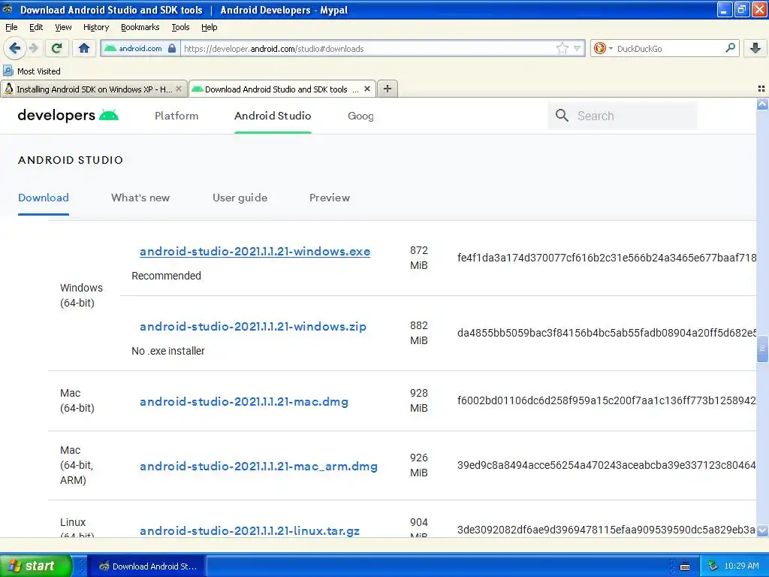
Task: Select the windows.zip checksum beginning da4855bb5059
Action: [607, 333]
